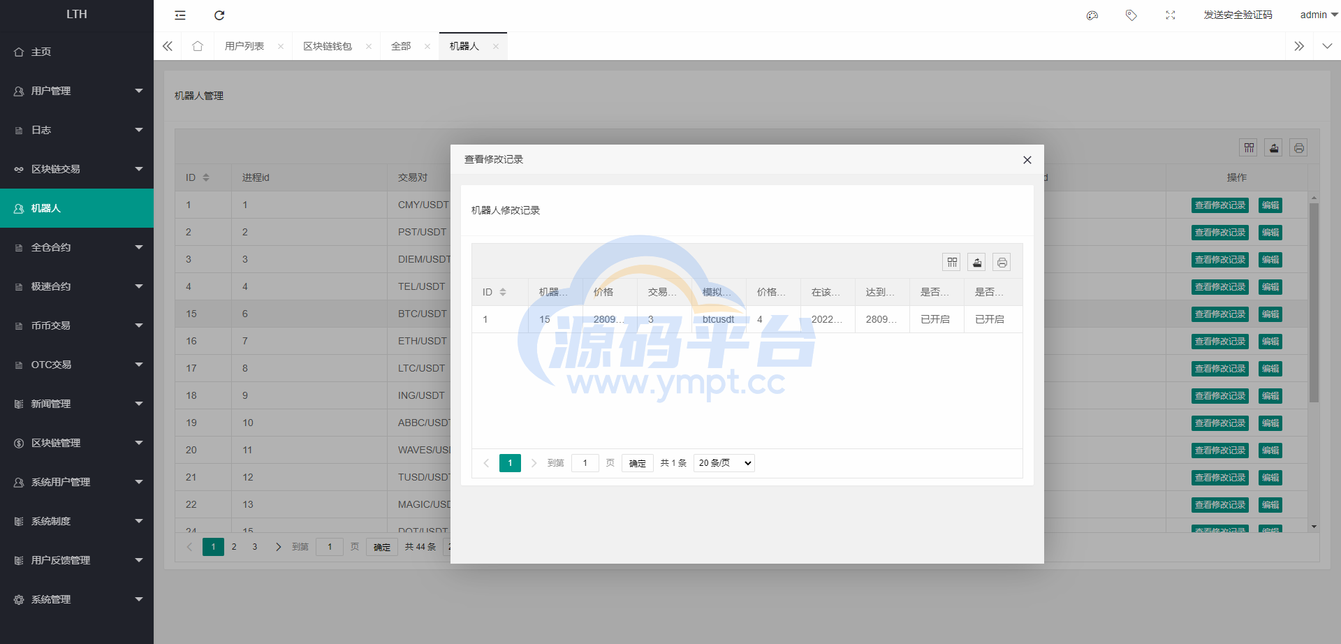
Task: Open column filter icon in dialog table
Action: 952,262
